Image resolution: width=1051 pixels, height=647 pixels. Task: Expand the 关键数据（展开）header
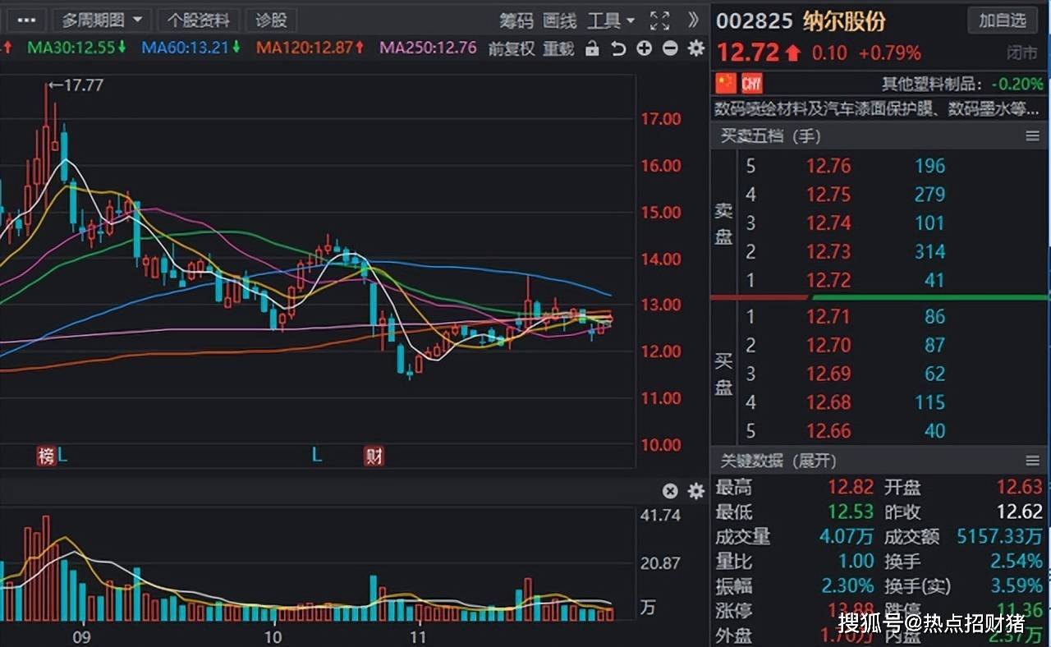(778, 461)
